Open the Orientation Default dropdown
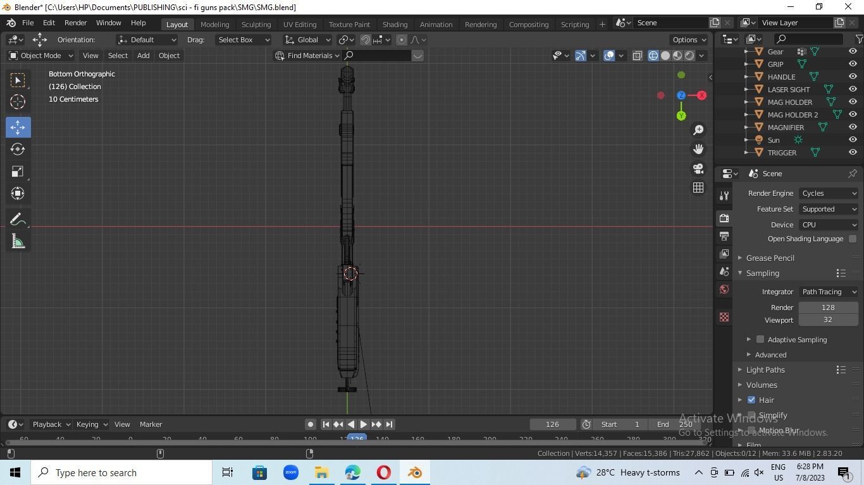Image resolution: width=864 pixels, height=485 pixels. click(147, 40)
